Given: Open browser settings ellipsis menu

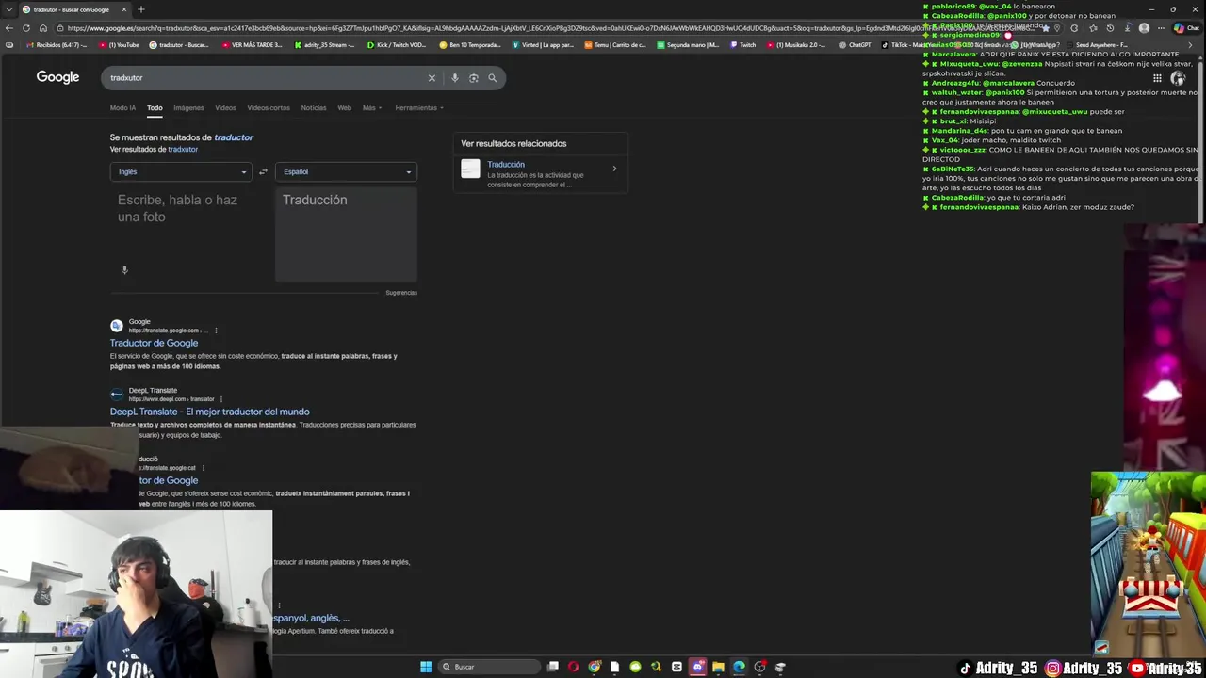Looking at the screenshot, I should (x=1162, y=28).
